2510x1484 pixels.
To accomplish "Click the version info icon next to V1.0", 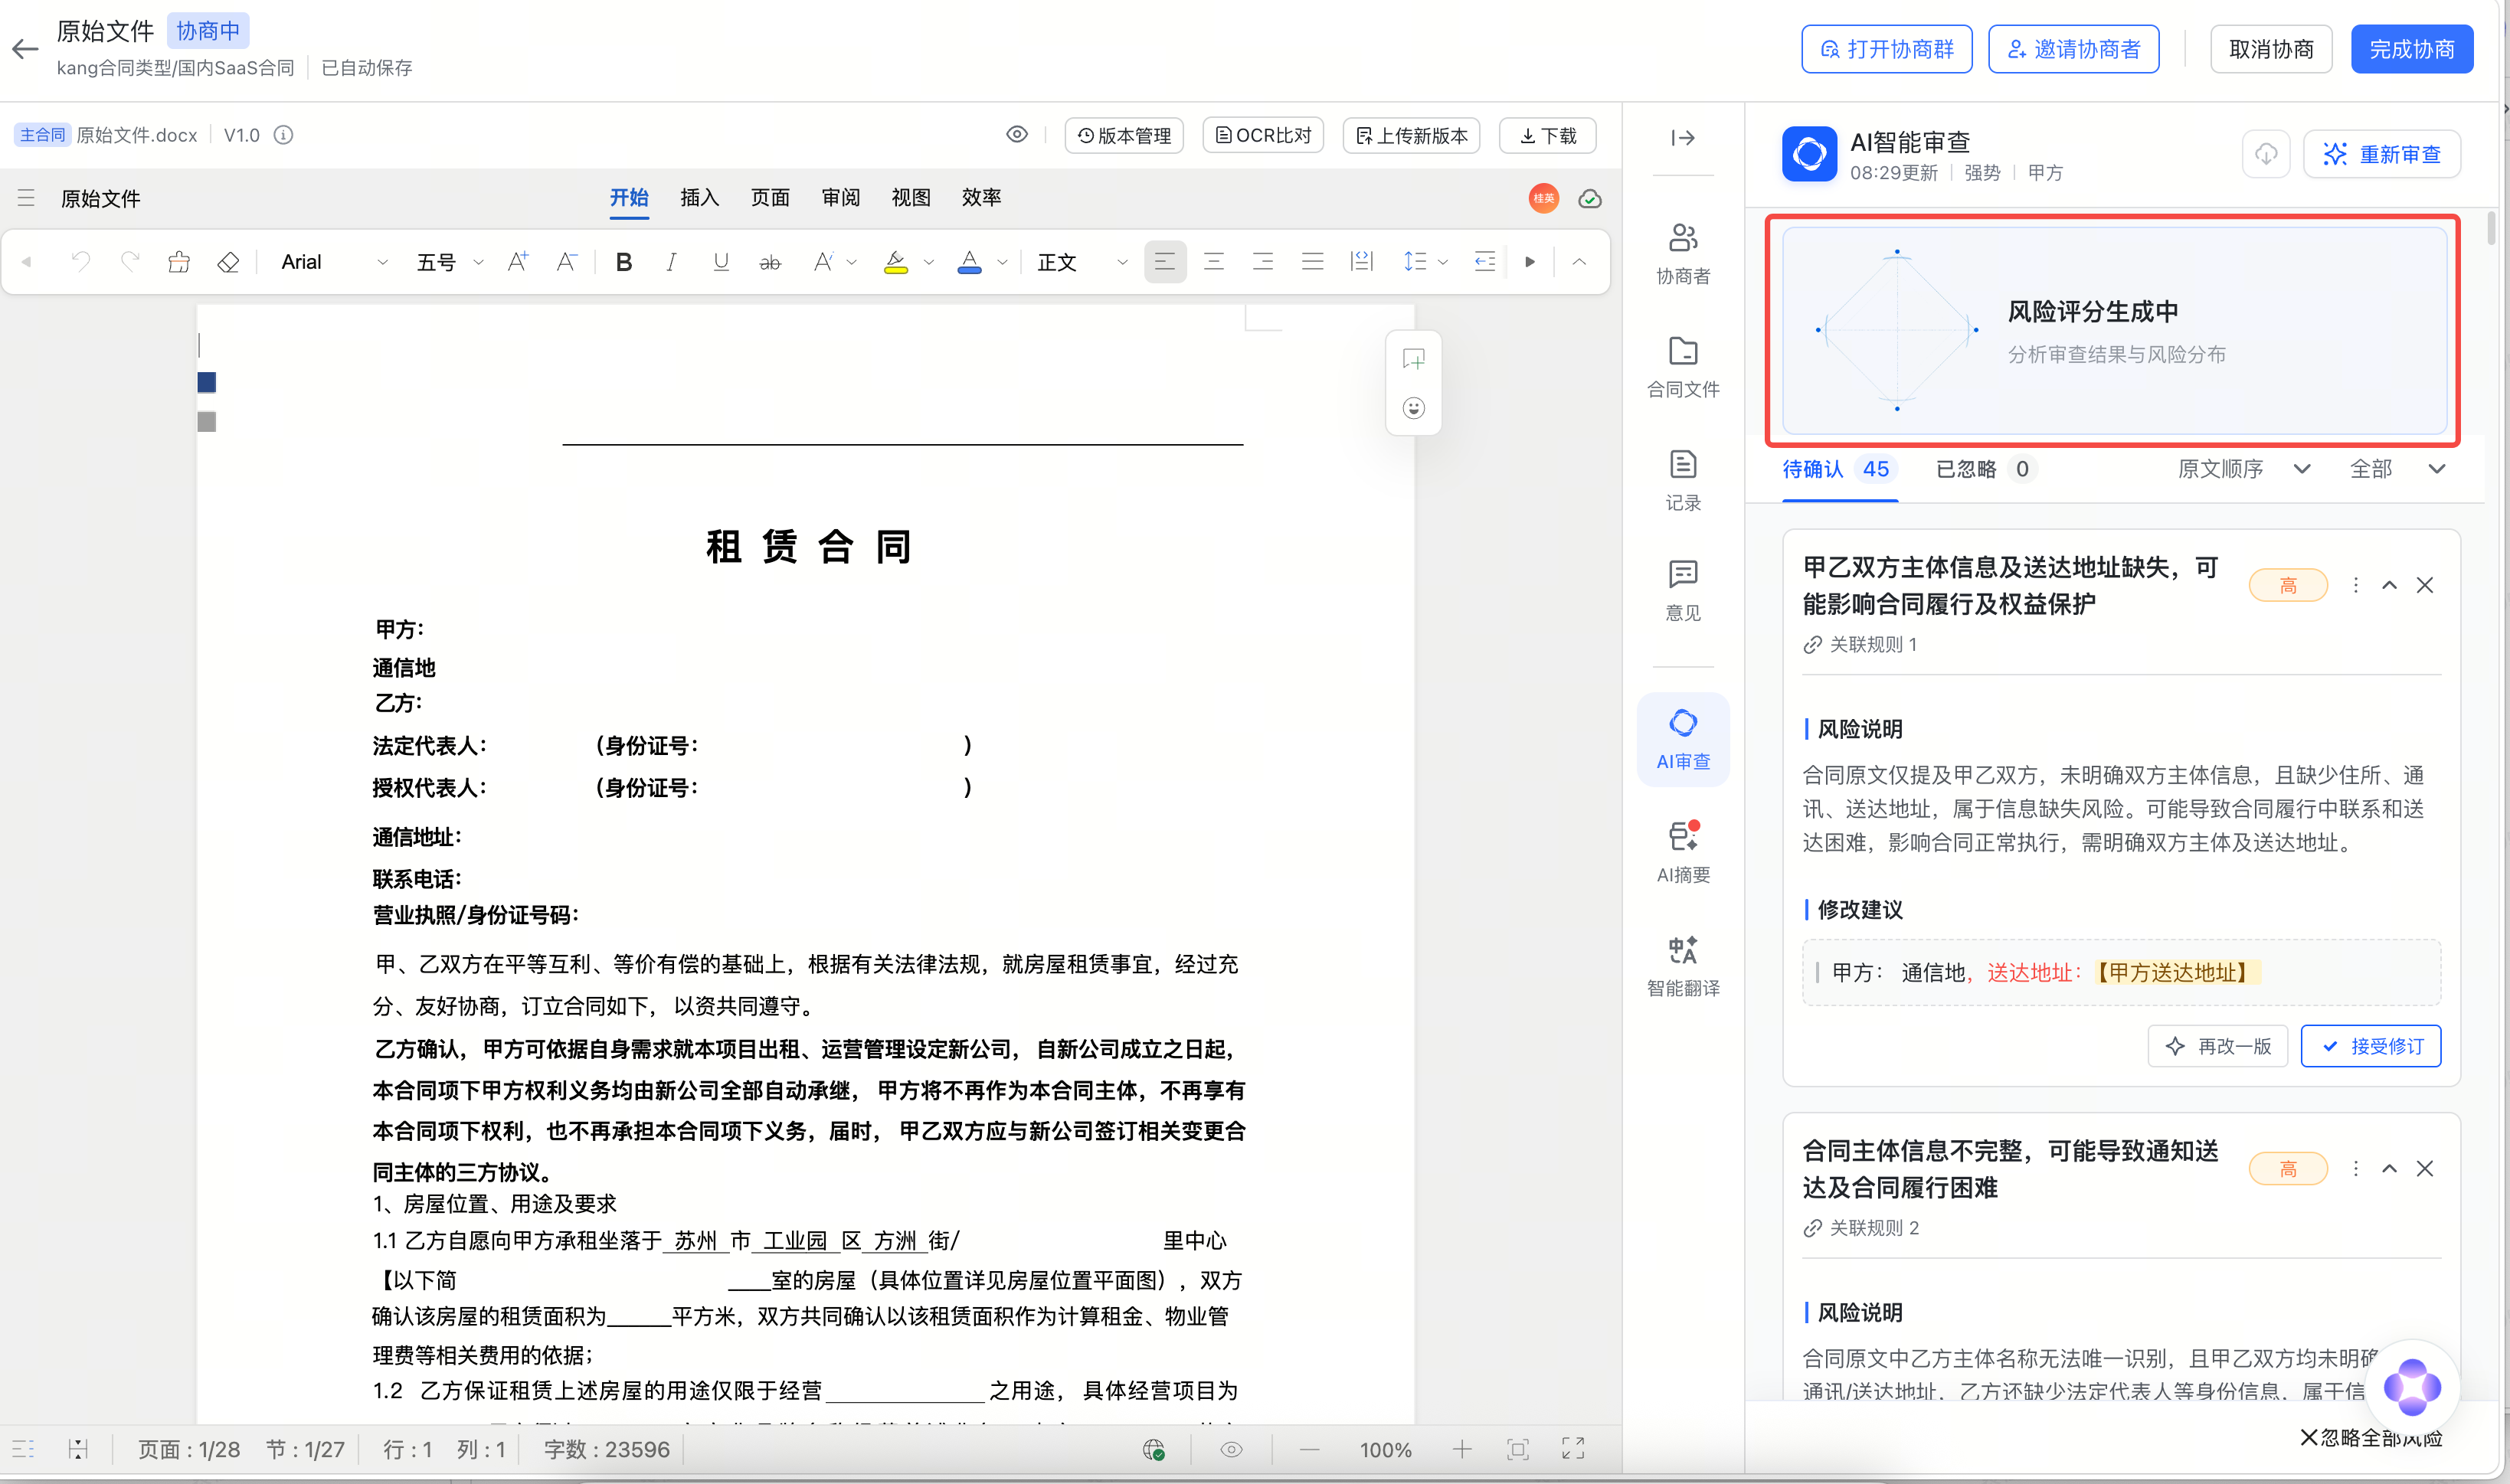I will coord(284,135).
